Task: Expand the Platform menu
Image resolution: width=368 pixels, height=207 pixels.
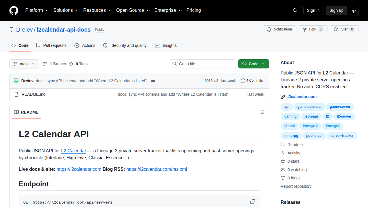Action: click(37, 10)
